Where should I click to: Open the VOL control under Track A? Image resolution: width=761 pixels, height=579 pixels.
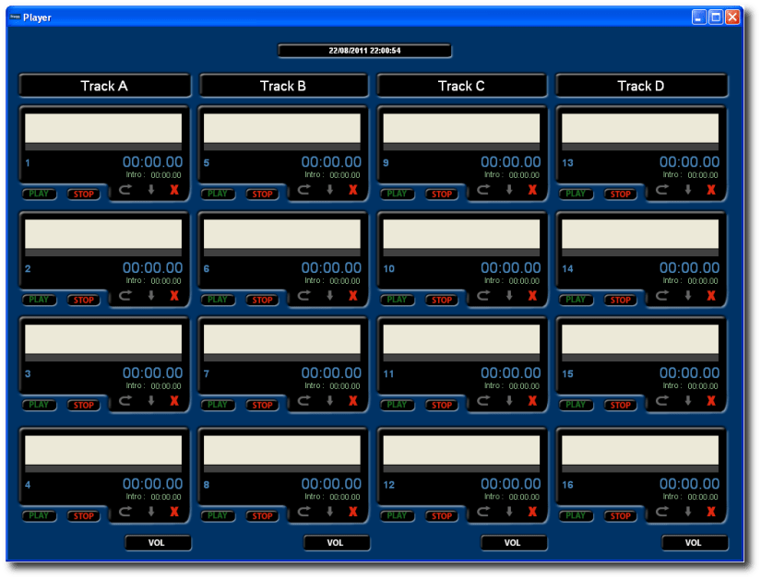(158, 543)
